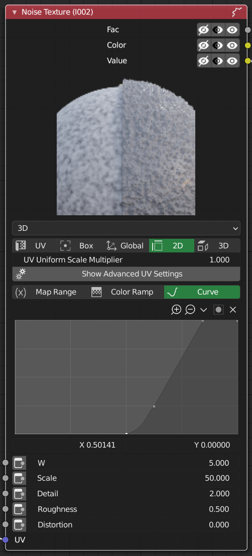Zoom in on the curve editor
Screen dimensions: 252x556
[x=176, y=310]
